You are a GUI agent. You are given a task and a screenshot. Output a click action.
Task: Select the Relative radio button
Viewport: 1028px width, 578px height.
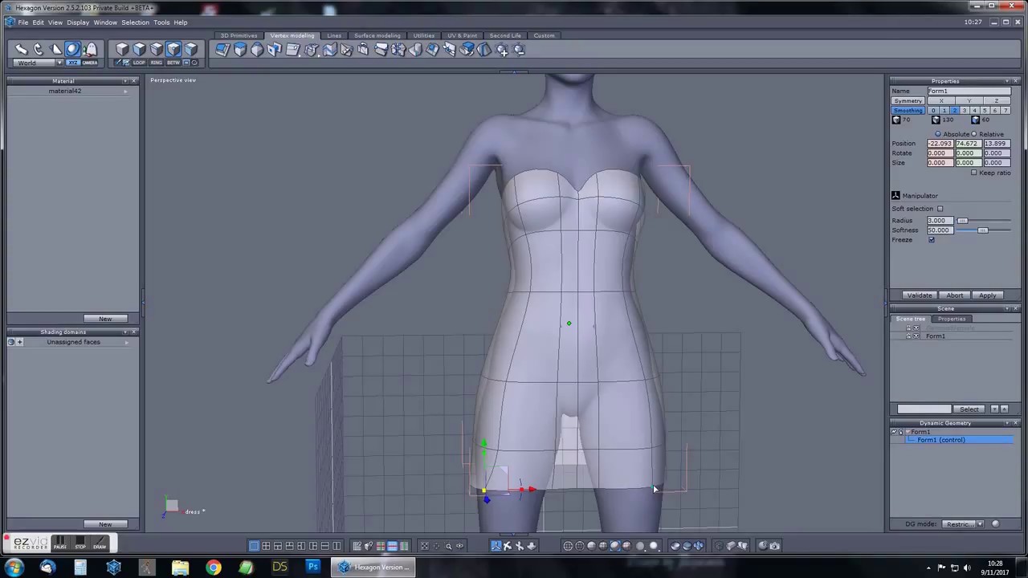[x=974, y=134]
